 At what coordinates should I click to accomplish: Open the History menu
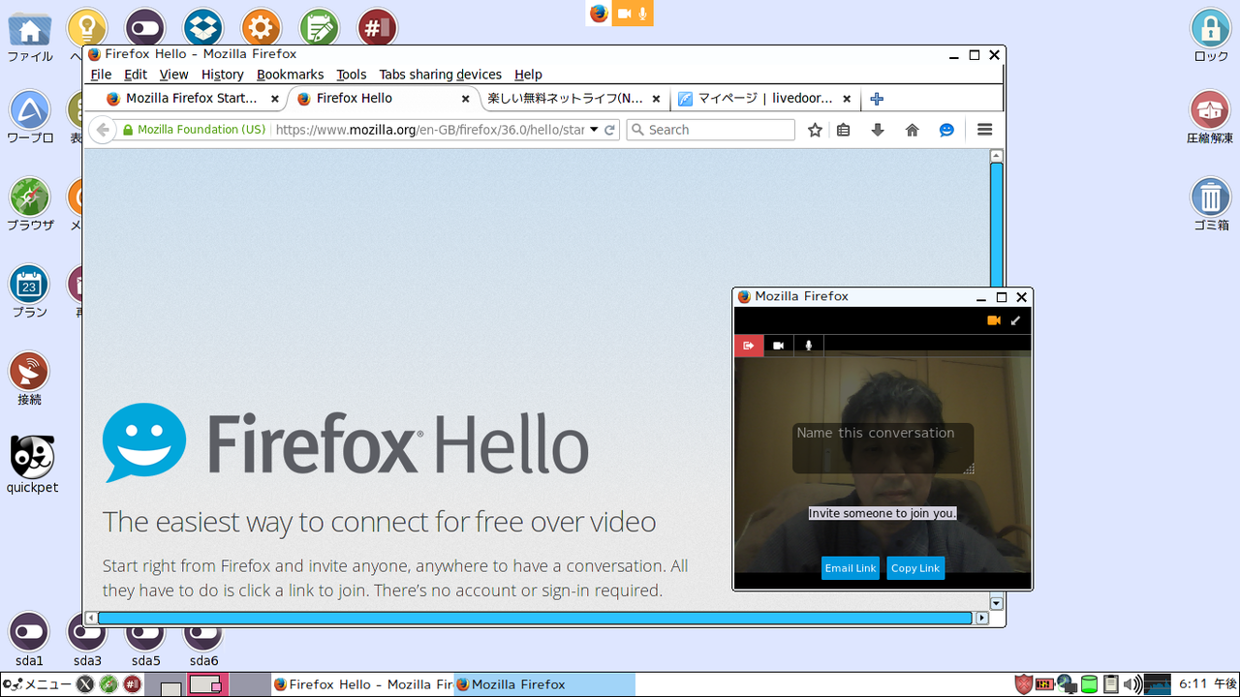(x=223, y=75)
